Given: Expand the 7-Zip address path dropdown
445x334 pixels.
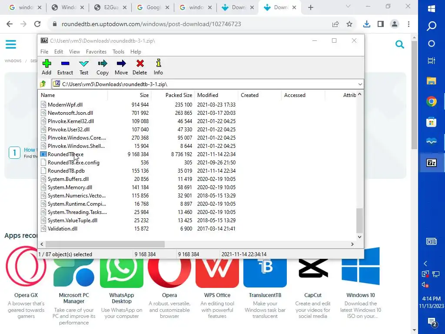Looking at the screenshot, I should pyautogui.click(x=360, y=84).
